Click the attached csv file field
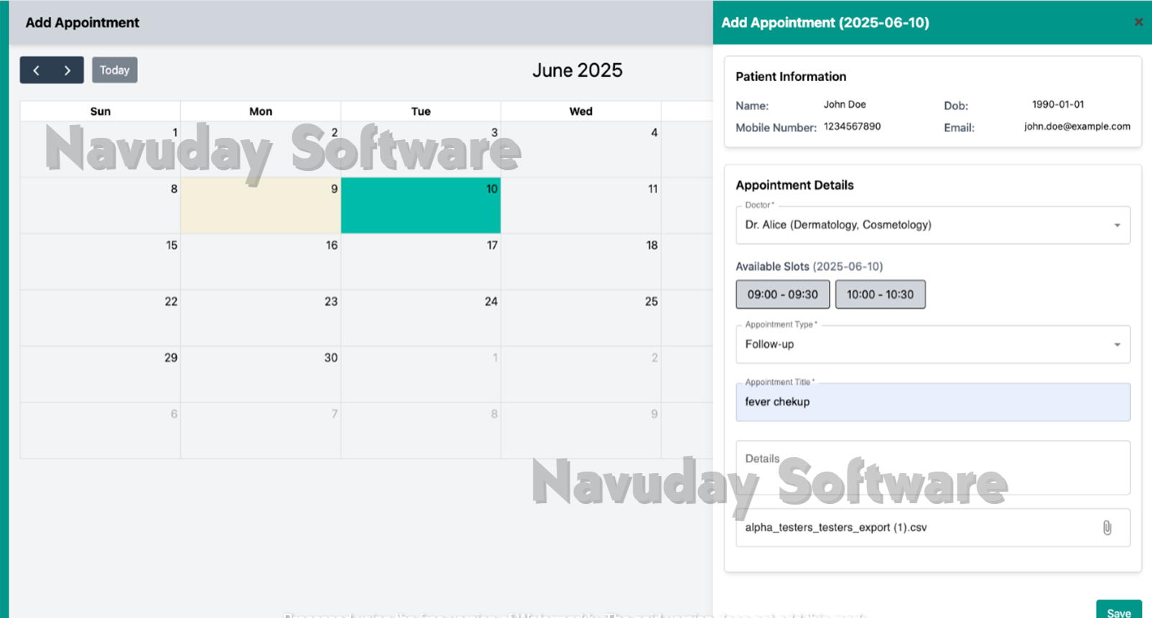1152x618 pixels. (933, 528)
